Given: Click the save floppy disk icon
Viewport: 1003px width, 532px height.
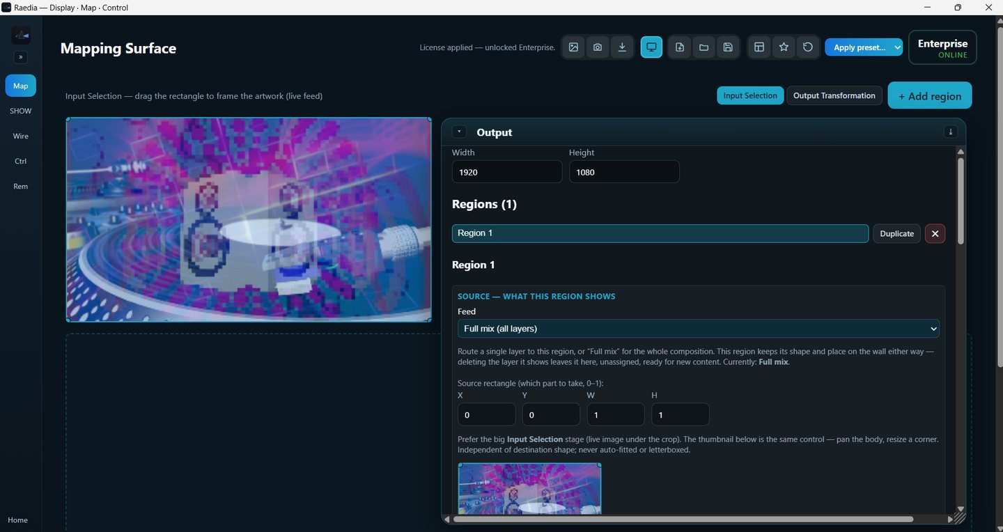Looking at the screenshot, I should pyautogui.click(x=728, y=47).
